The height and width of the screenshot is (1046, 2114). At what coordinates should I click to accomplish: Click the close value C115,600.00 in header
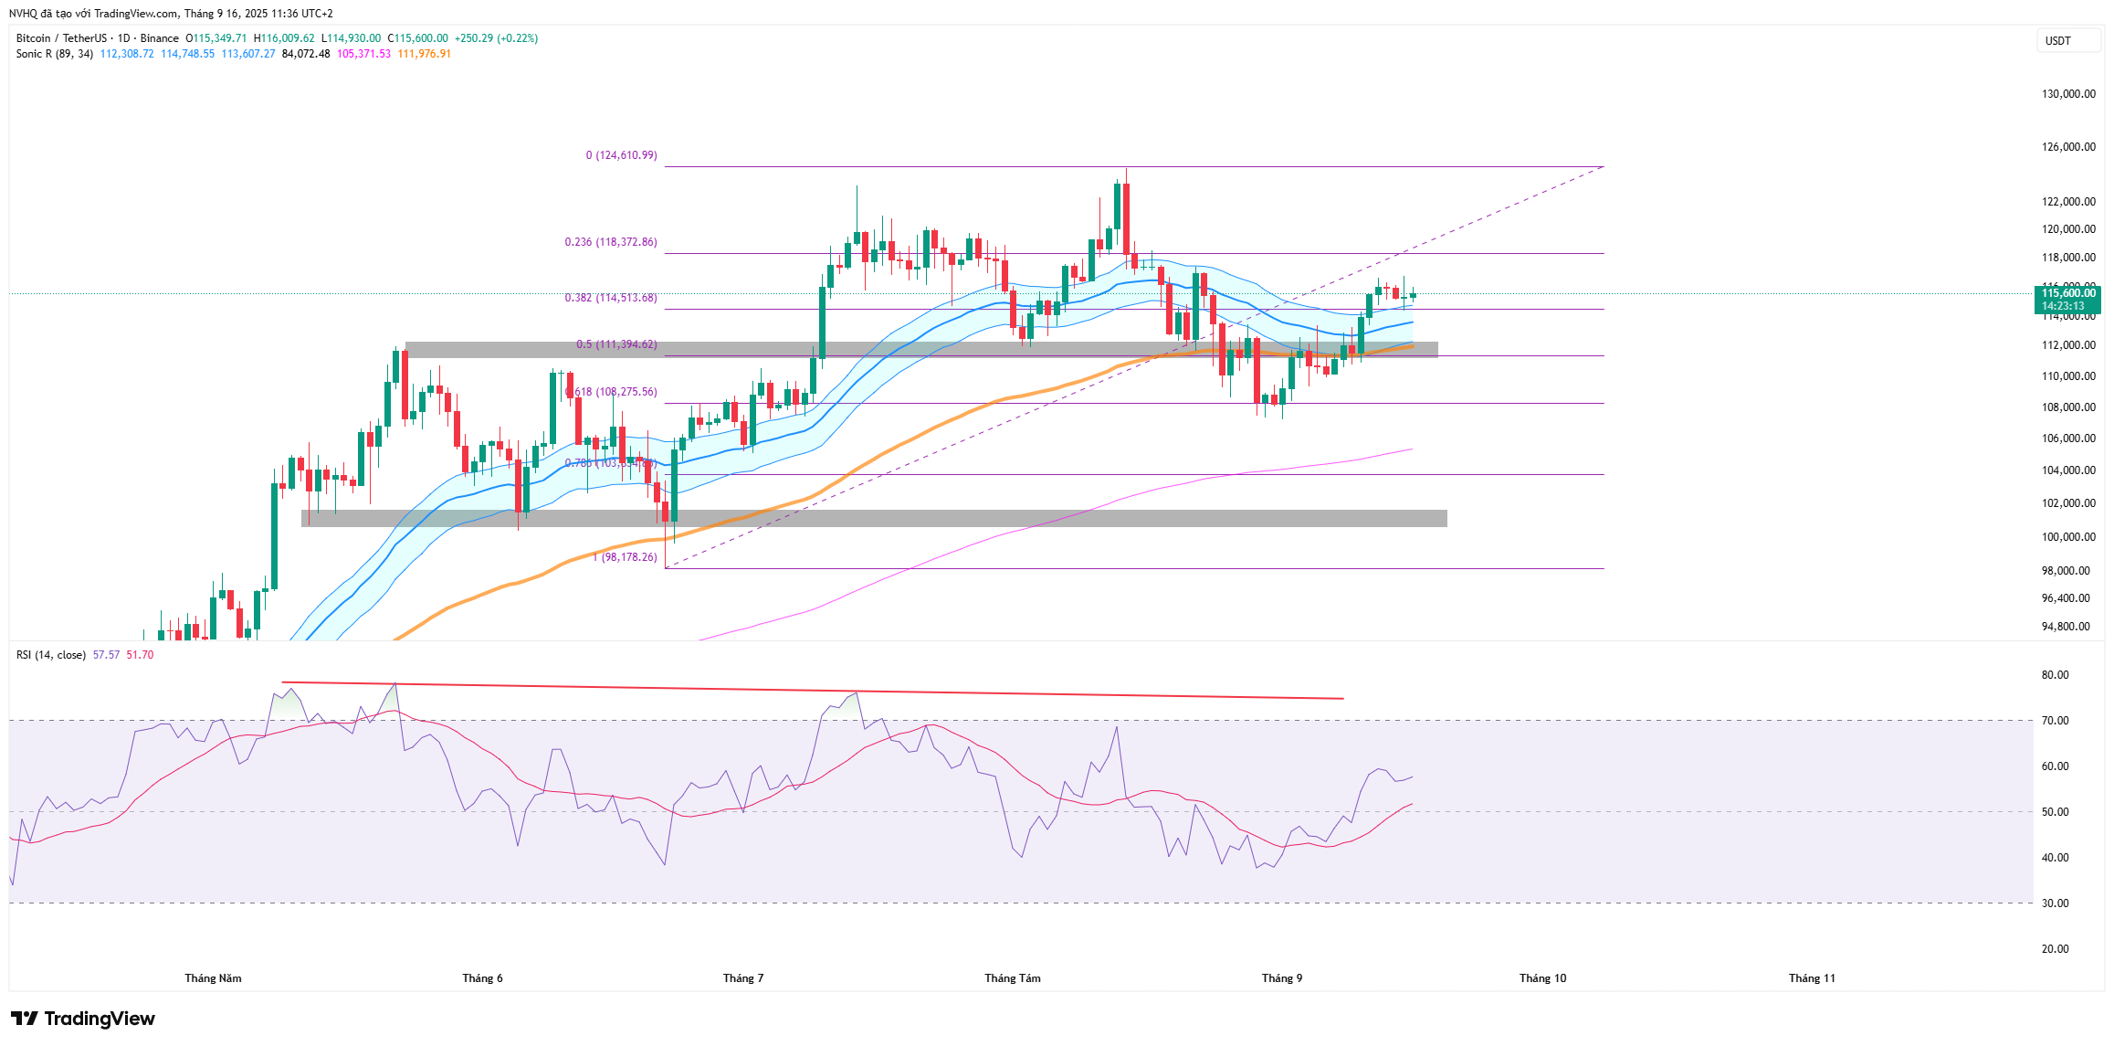pyautogui.click(x=418, y=38)
